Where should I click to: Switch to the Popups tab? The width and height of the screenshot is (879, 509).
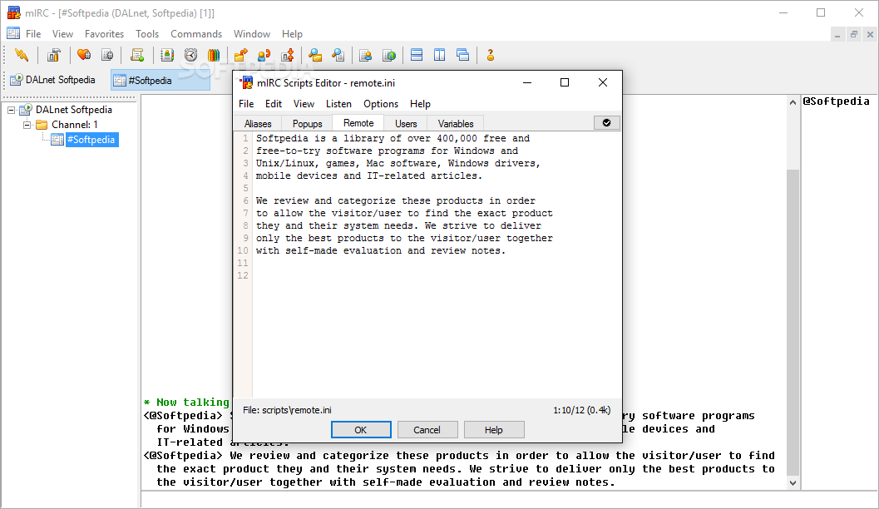pyautogui.click(x=307, y=124)
